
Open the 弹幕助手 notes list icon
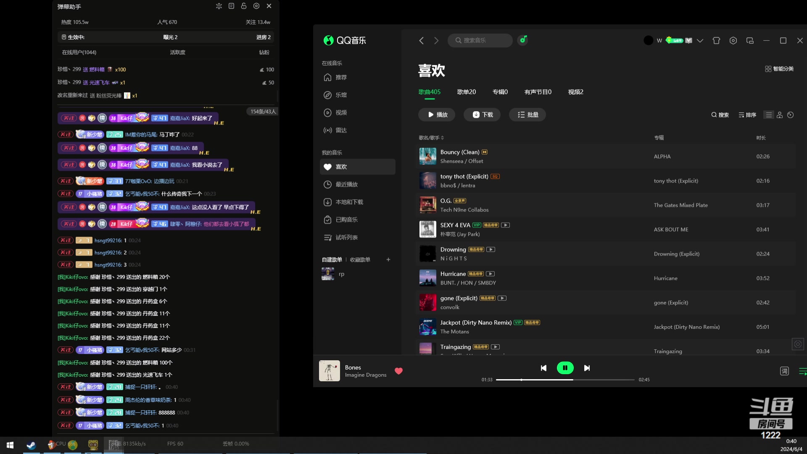point(231,6)
